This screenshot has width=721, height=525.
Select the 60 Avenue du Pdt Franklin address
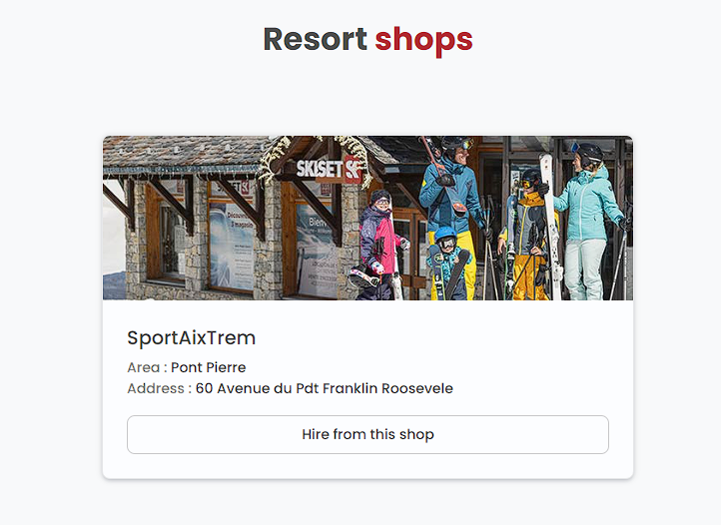click(x=325, y=388)
